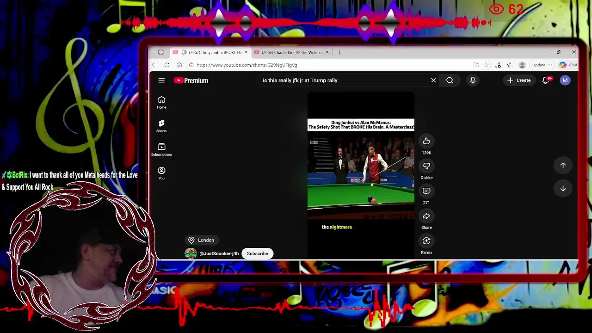The width and height of the screenshot is (592, 333).
Task: Close the Ding Junhui tab
Action: click(246, 52)
